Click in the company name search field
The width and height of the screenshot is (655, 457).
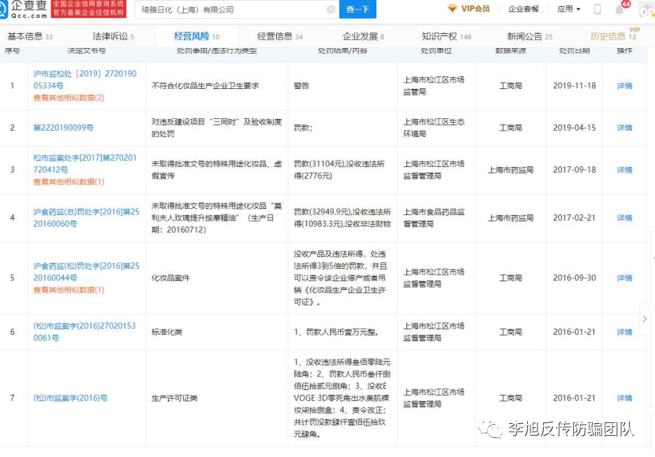[x=229, y=9]
